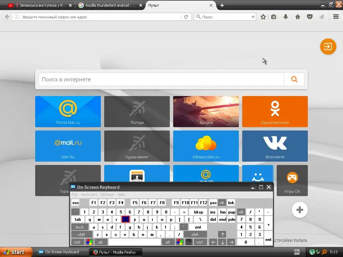Click the Windows start button
343x257 pixels.
(15, 252)
